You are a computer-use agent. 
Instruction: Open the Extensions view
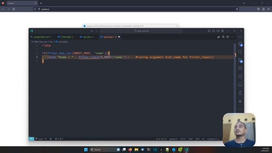point(240,76)
